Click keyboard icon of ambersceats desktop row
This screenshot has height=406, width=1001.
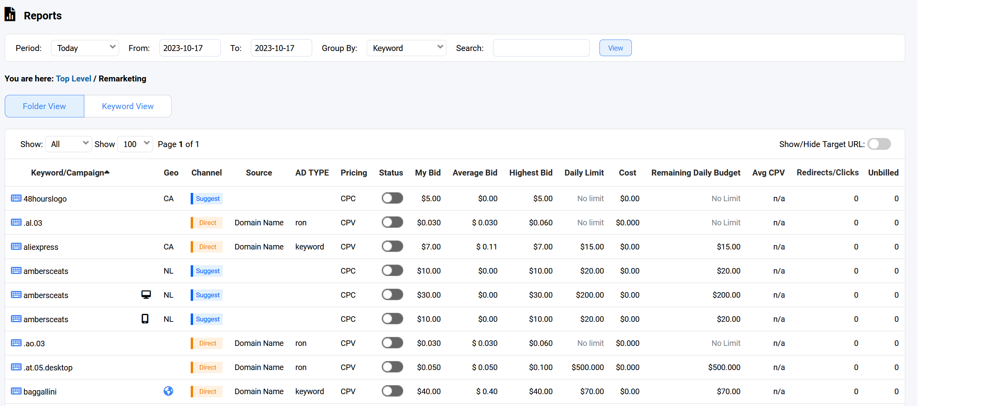[16, 295]
